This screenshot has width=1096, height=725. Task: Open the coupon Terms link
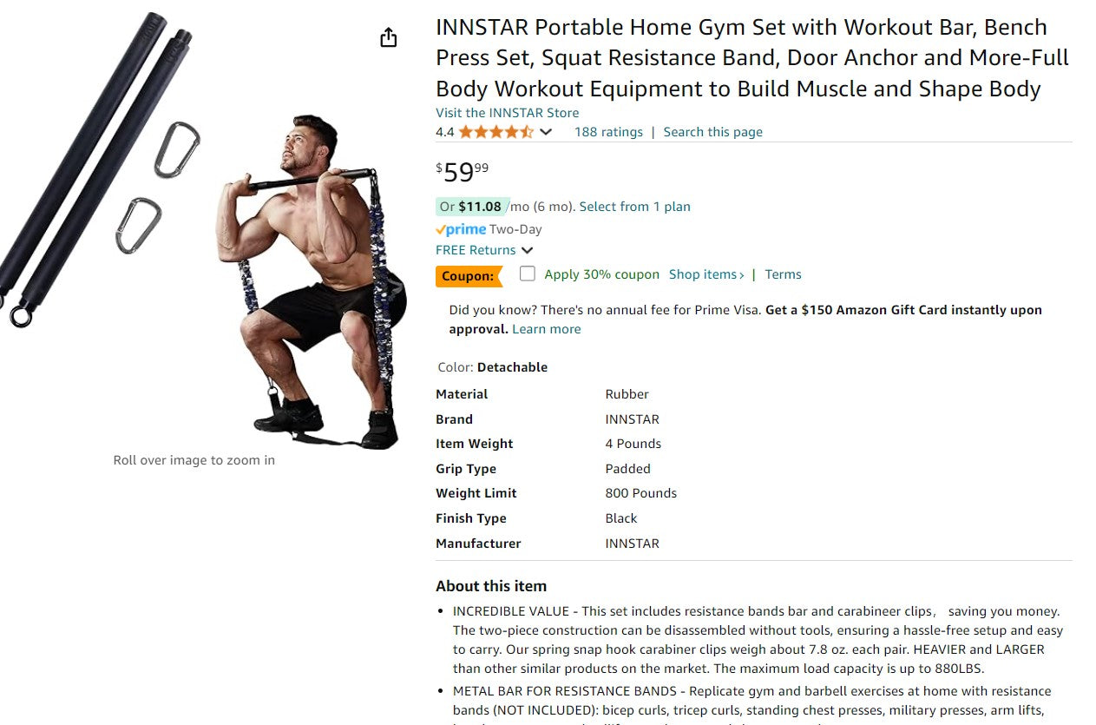pos(783,274)
